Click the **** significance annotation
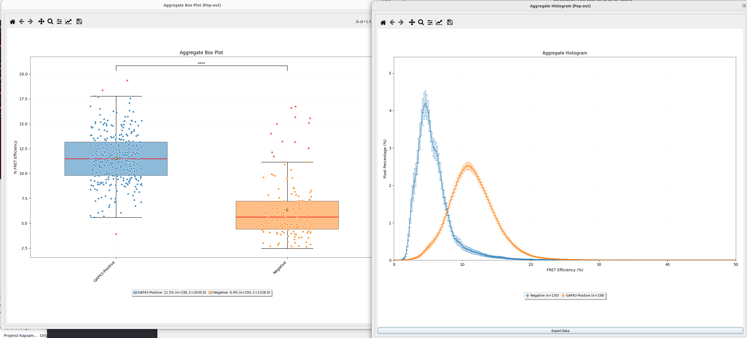 (x=201, y=63)
